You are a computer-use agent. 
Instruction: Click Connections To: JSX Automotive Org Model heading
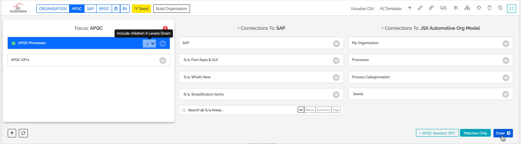click(x=431, y=28)
